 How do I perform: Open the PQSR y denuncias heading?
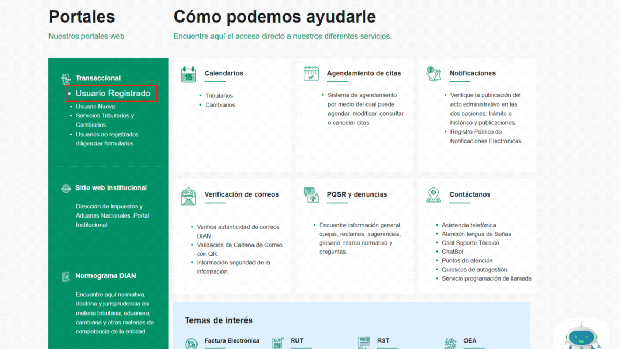click(357, 194)
